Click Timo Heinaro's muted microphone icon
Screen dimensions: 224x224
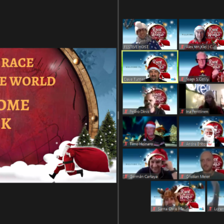pyautogui.click(x=126, y=144)
